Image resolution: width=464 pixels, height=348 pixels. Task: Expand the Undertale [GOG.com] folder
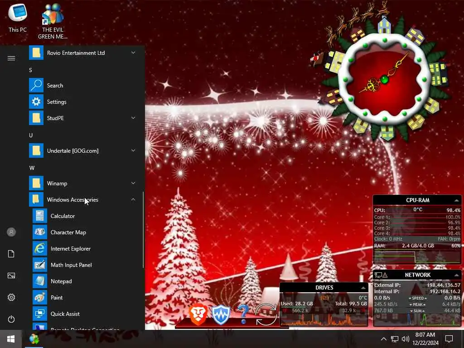click(83, 150)
